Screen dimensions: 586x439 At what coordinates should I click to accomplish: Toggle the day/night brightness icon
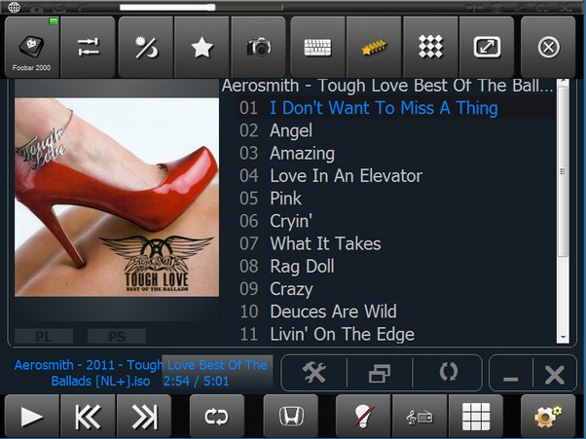click(x=146, y=48)
